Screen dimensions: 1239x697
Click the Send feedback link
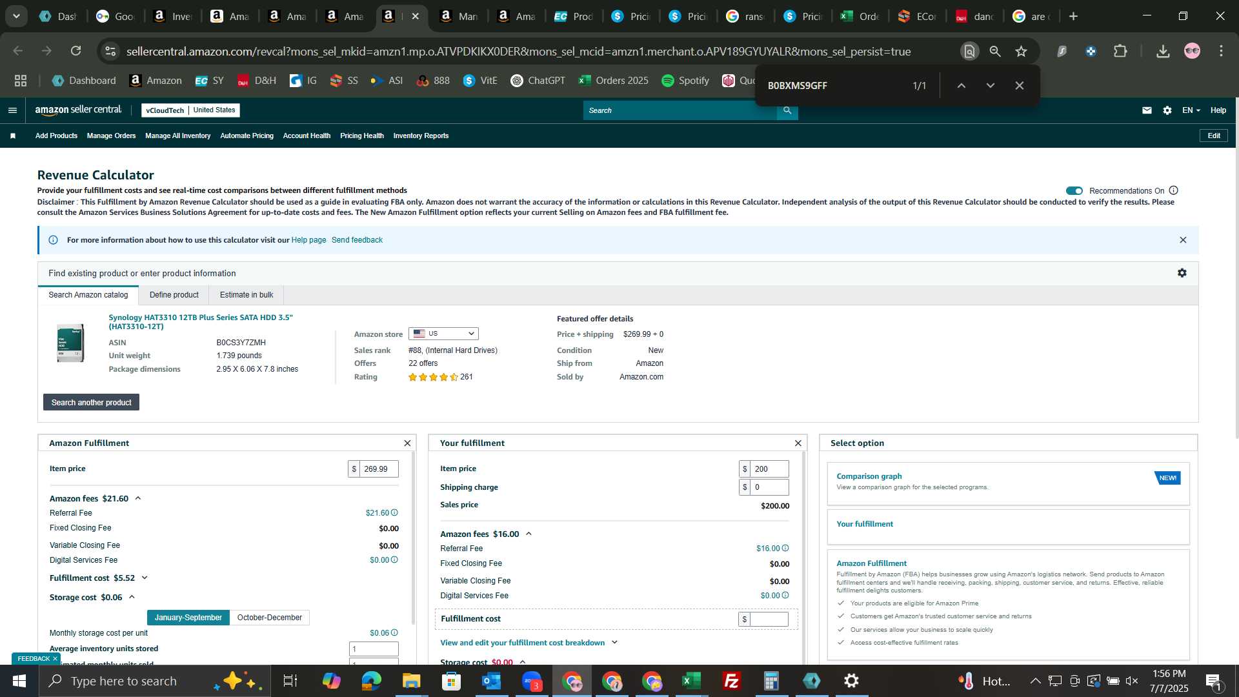pyautogui.click(x=357, y=240)
